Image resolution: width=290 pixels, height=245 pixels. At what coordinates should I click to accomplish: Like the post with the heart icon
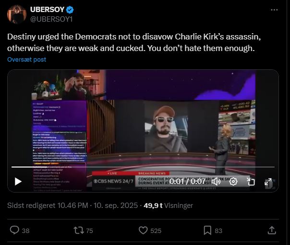[143, 231]
